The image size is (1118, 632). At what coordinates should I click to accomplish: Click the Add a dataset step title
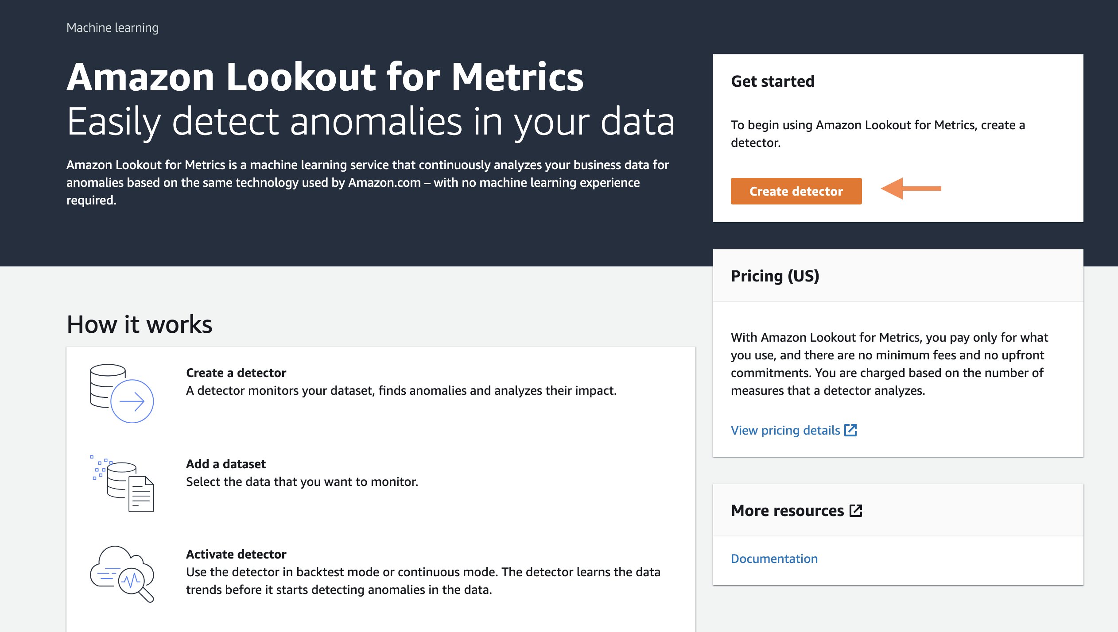226,464
